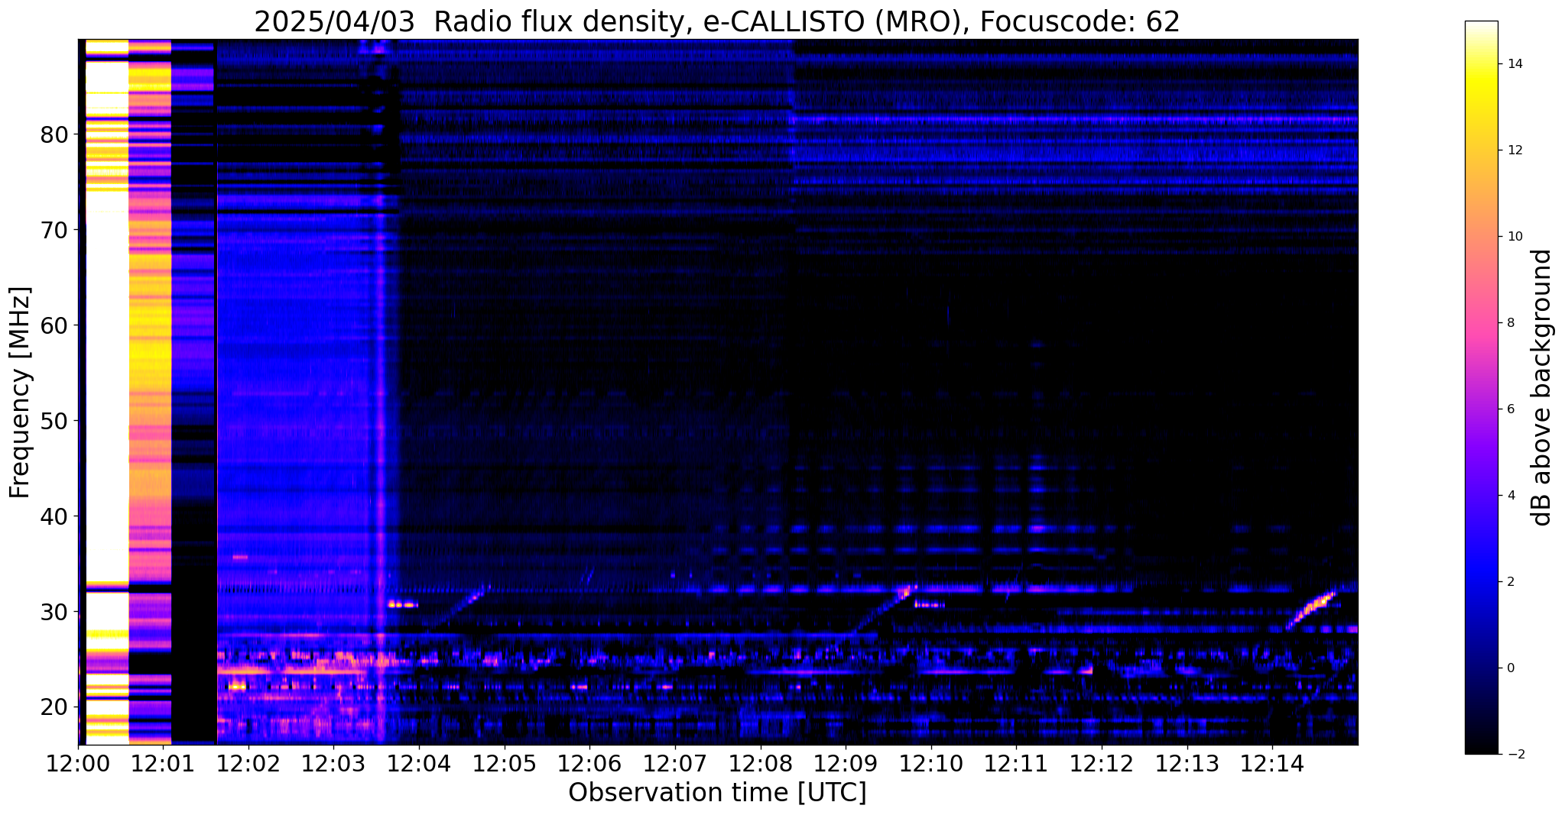Click the 70 MHz frequency tick label
The height and width of the screenshot is (815, 1565).
pos(54,230)
